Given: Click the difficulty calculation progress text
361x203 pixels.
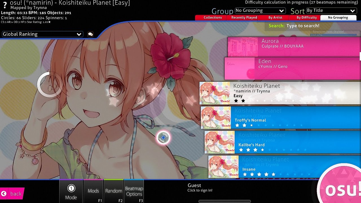Looking at the screenshot, I should click(301, 2).
